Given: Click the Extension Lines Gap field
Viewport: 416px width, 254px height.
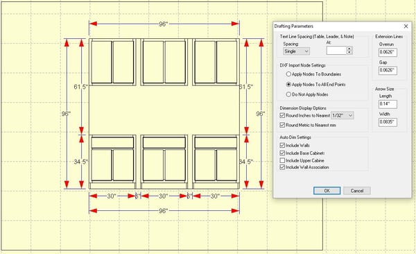Looking at the screenshot, I should pos(388,70).
